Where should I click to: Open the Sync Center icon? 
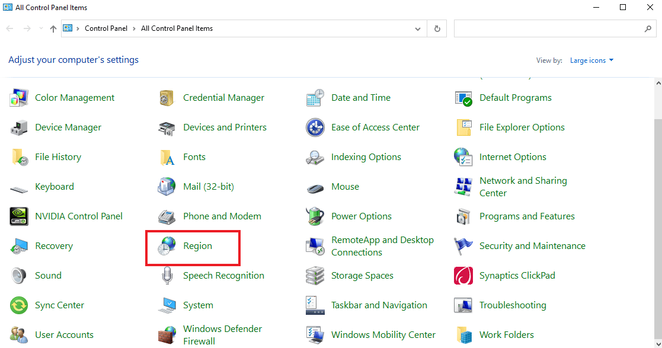(x=18, y=305)
